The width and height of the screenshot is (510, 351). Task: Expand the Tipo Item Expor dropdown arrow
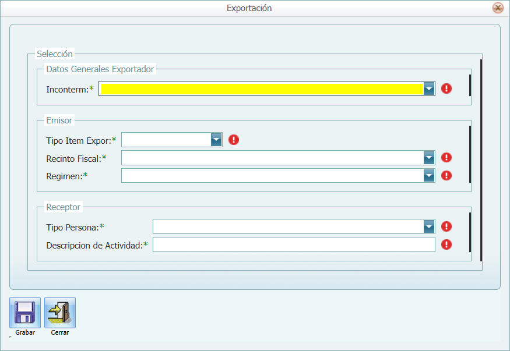(x=216, y=140)
